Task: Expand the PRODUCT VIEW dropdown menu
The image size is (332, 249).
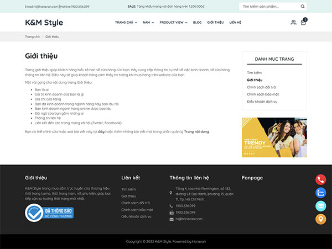Action: click(173, 23)
